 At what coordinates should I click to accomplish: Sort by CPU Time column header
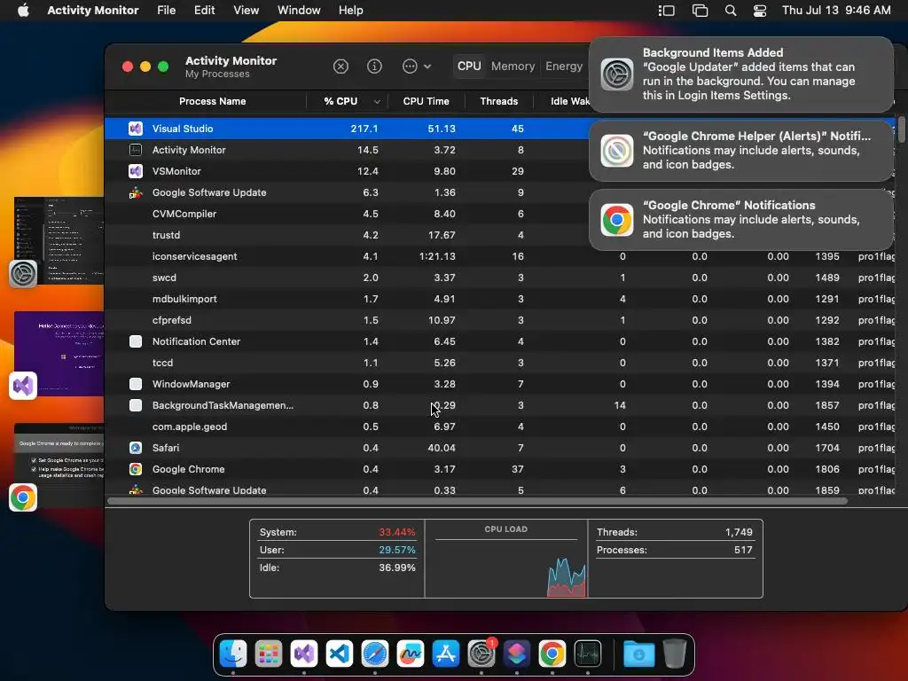[427, 101]
